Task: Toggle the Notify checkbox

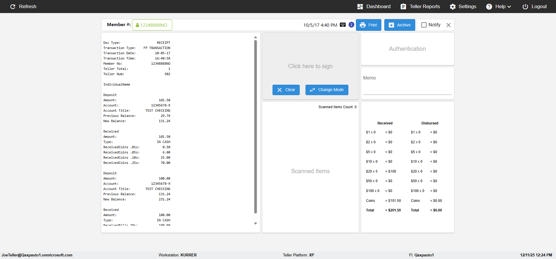Action: click(x=424, y=25)
